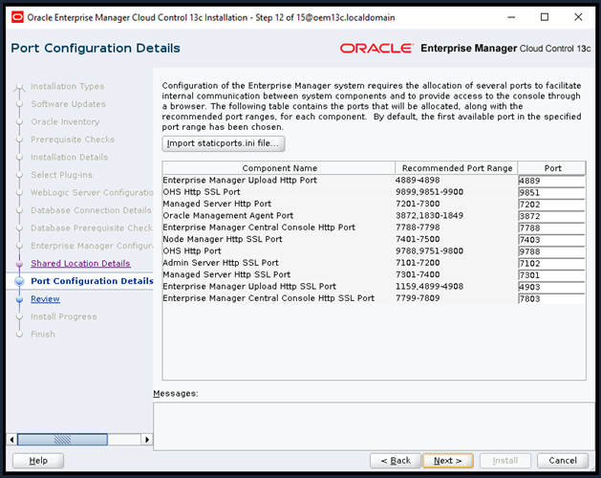
Task: Click the Install Progress step label
Action: pos(64,316)
